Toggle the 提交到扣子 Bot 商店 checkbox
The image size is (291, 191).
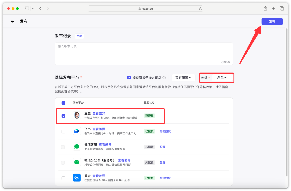point(129,77)
